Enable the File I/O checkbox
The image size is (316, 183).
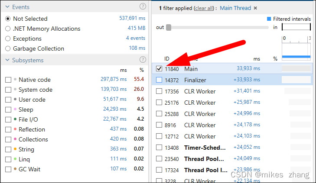click(8, 120)
